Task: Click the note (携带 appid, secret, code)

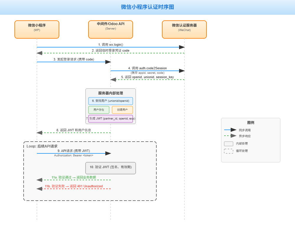Action: pos(147,73)
